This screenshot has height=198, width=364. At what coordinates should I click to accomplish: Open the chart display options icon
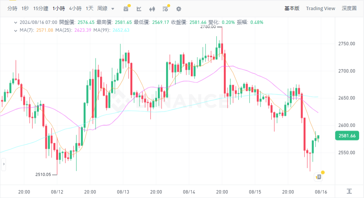(x=165, y=9)
